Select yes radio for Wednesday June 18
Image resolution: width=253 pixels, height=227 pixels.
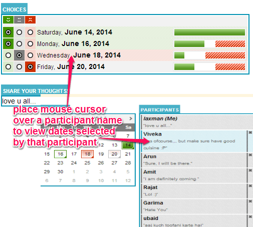[x=8, y=55]
